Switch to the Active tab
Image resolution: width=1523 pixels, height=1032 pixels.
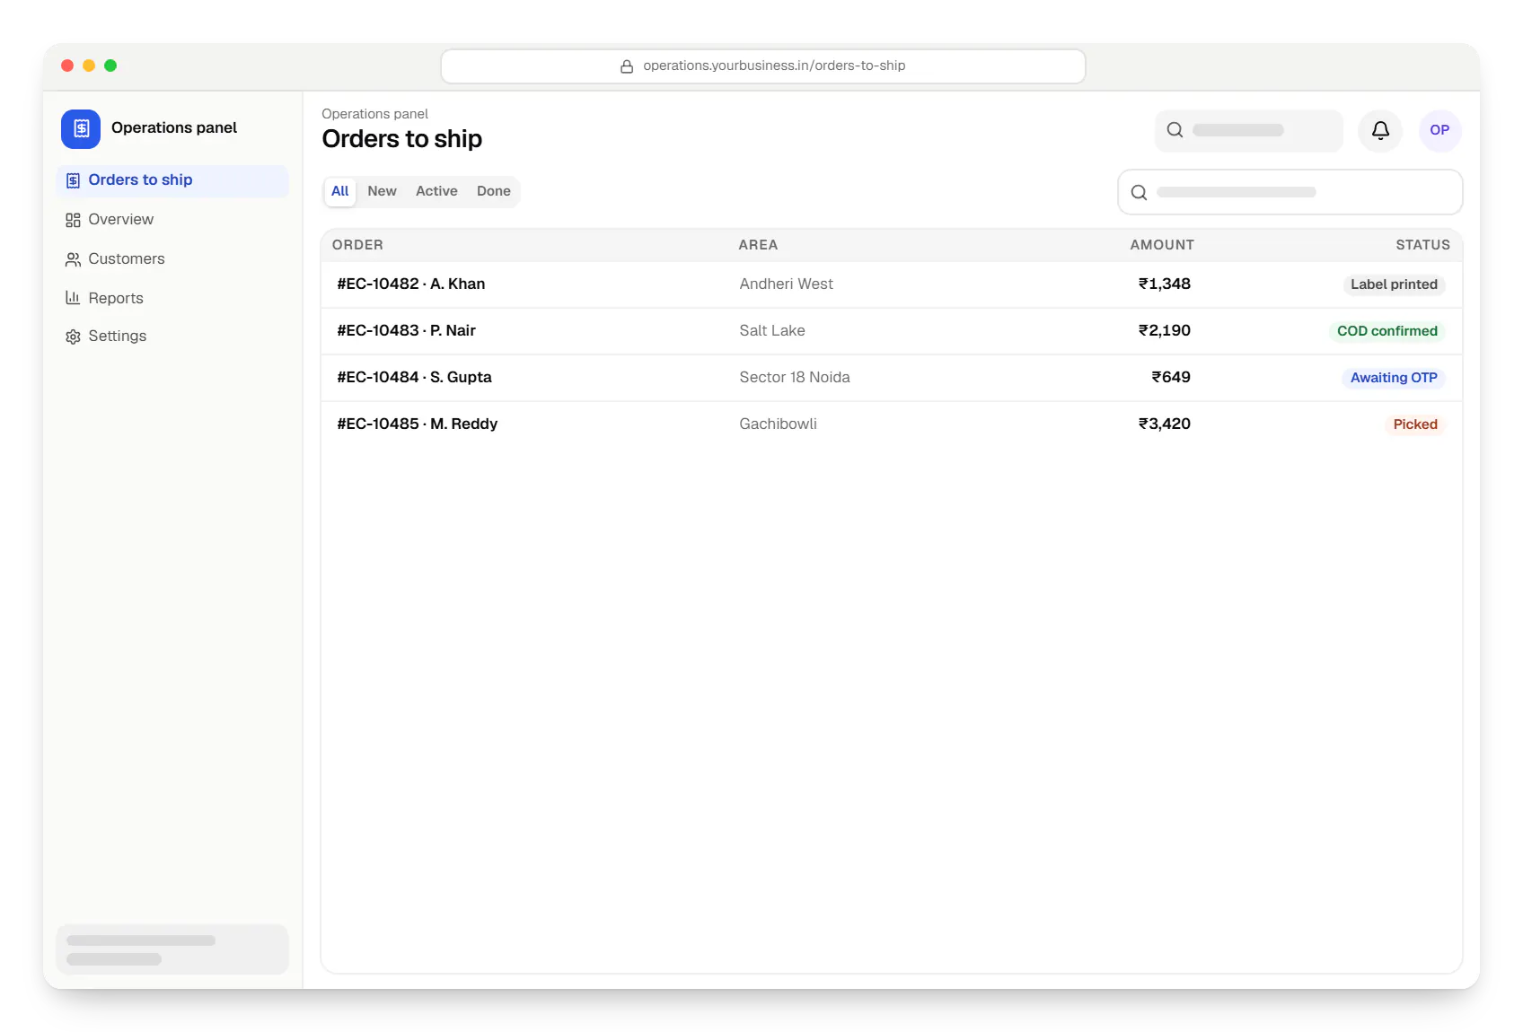coord(436,191)
